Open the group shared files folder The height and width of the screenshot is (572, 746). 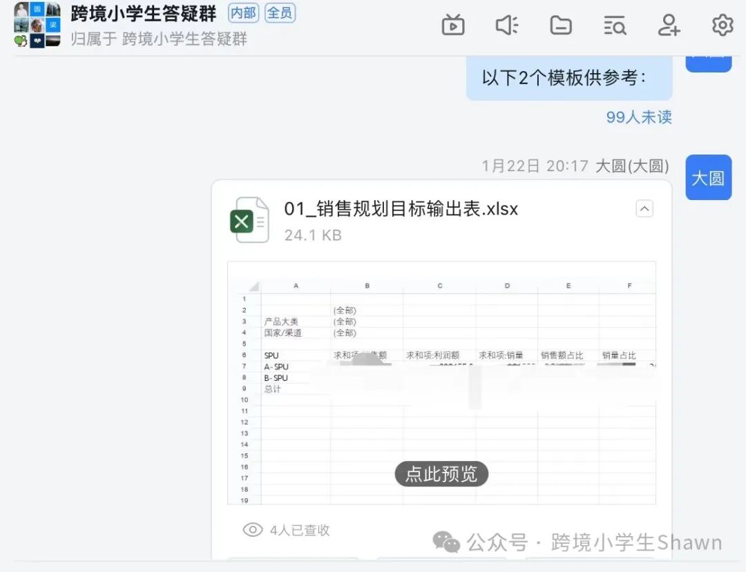tap(560, 26)
